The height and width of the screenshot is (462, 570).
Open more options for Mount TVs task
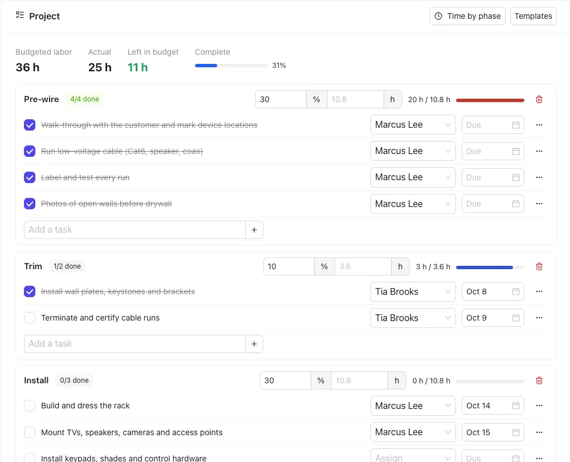coord(539,432)
